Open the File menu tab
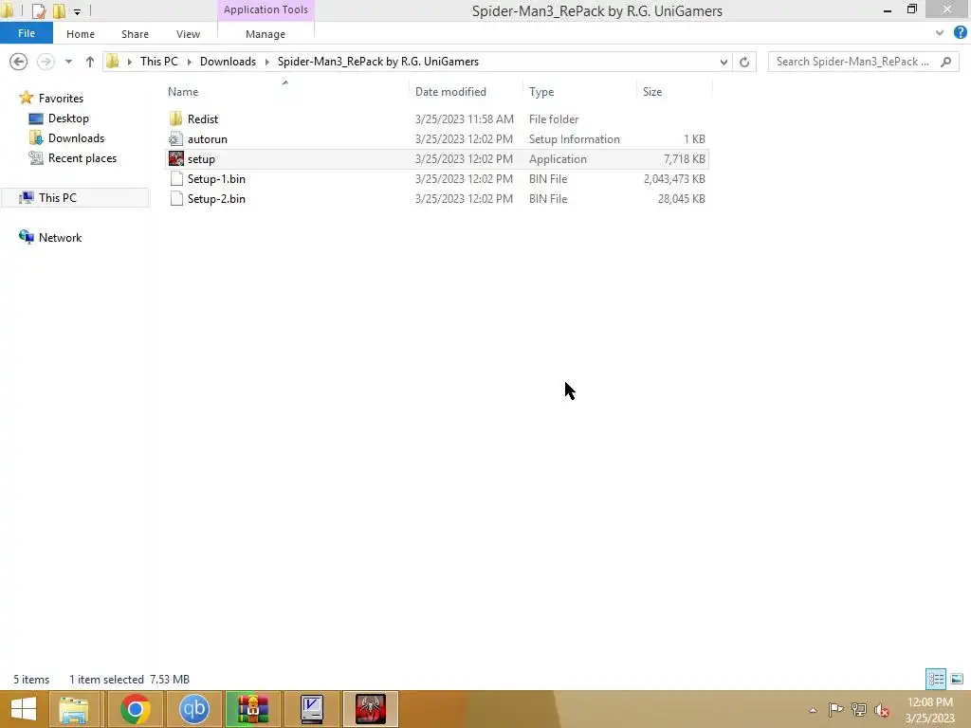The image size is (971, 728). pos(27,33)
